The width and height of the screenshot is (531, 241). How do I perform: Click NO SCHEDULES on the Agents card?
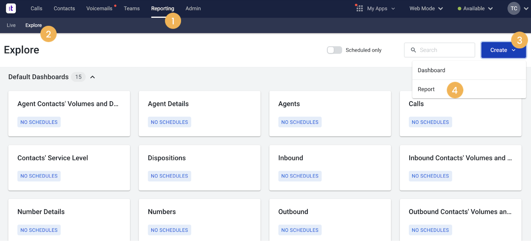click(x=300, y=122)
